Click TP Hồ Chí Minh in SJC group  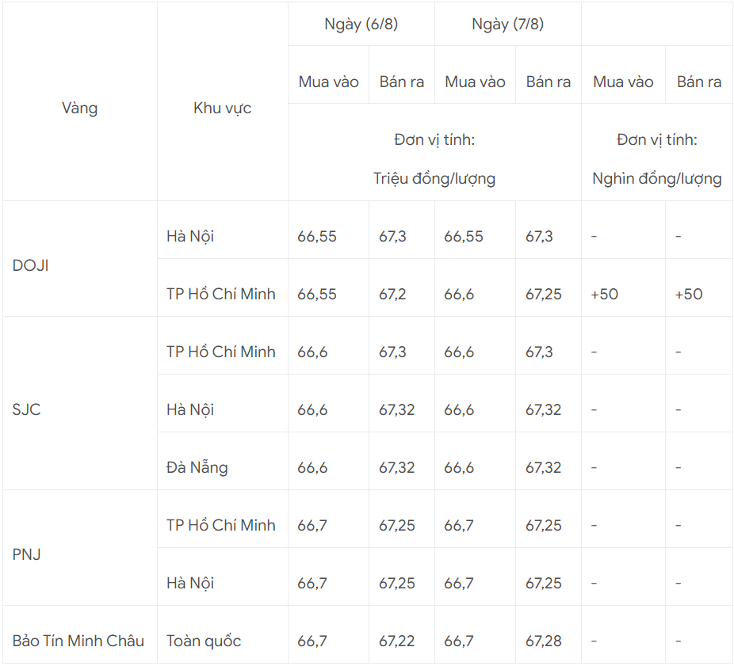point(221,352)
